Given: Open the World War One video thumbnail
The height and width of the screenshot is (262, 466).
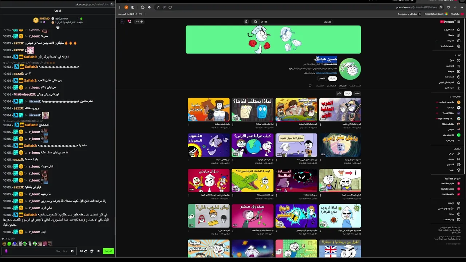Looking at the screenshot, I should tap(340, 110).
